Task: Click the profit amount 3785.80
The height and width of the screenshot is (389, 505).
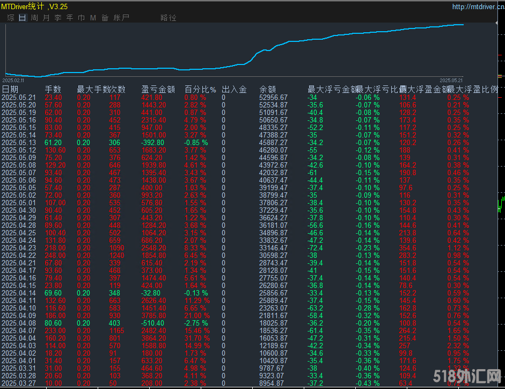Action: coord(153,316)
